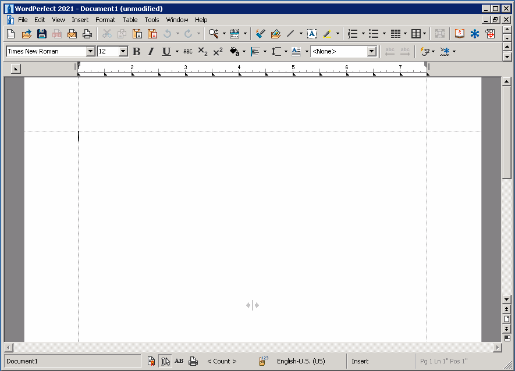Toggle Bold formatting

tap(136, 52)
